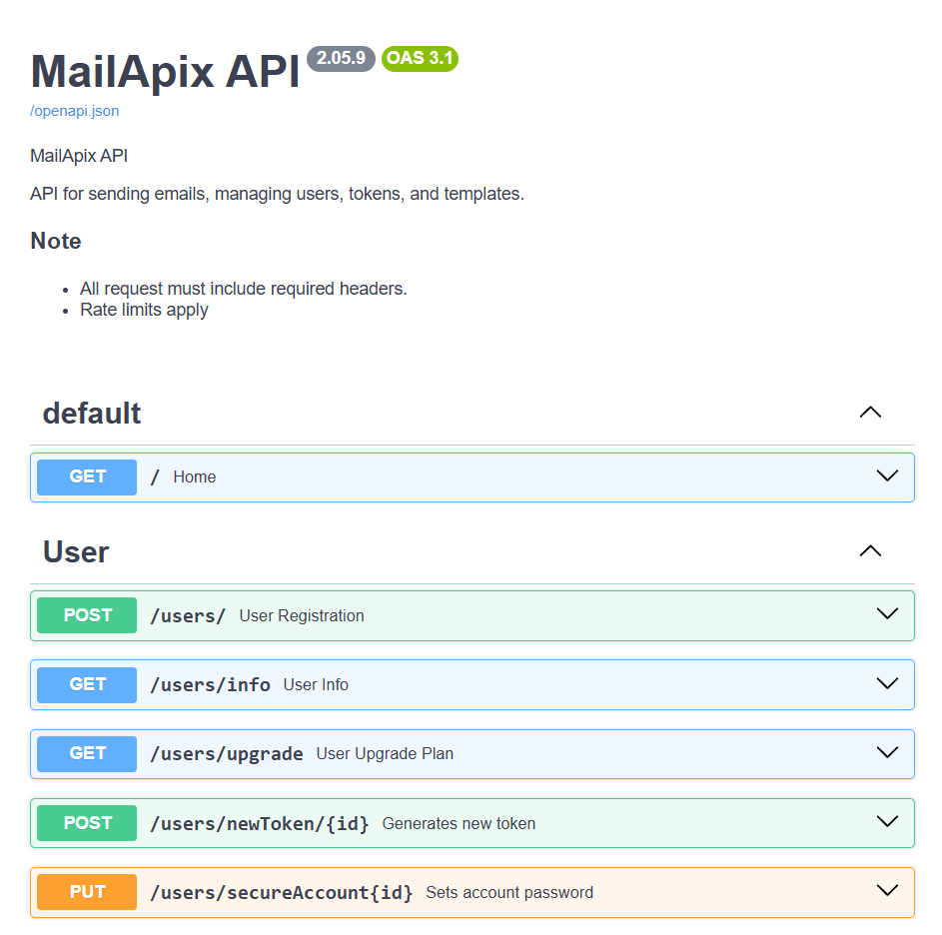The width and height of the screenshot is (942, 935).
Task: Click the GET badge beside /users/info
Action: pos(86,684)
